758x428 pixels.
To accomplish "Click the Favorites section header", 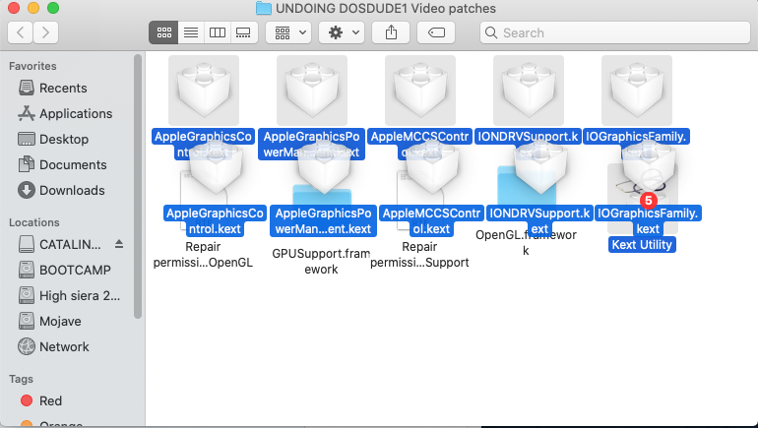I will point(32,66).
